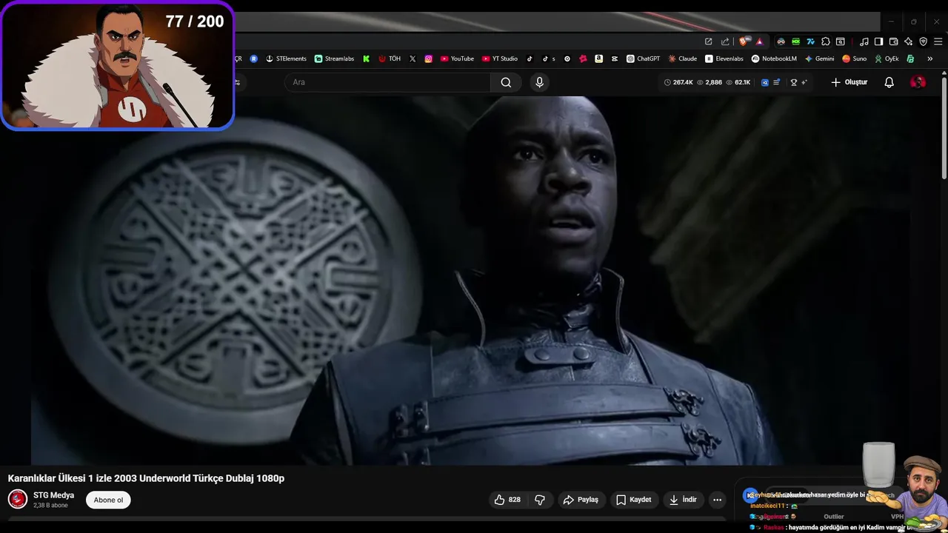
Task: Open the NotebookLM bookmark
Action: [x=774, y=58]
